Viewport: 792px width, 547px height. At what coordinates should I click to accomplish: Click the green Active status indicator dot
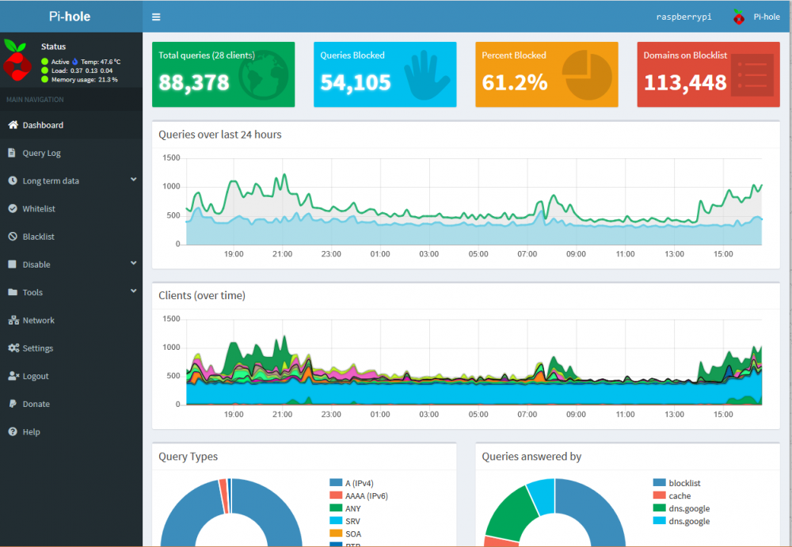click(44, 62)
